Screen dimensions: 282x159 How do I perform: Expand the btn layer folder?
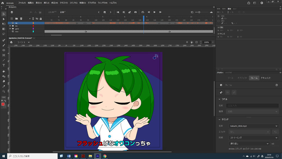[x=10, y=26]
